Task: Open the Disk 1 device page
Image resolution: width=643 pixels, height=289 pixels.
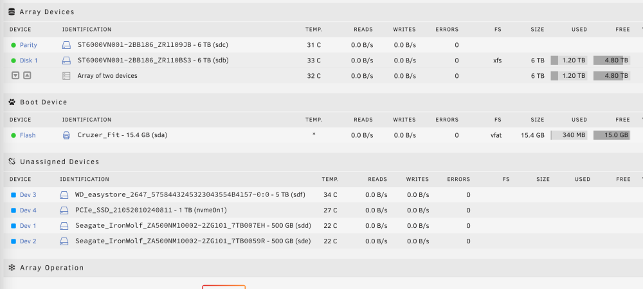Action: [x=29, y=61]
